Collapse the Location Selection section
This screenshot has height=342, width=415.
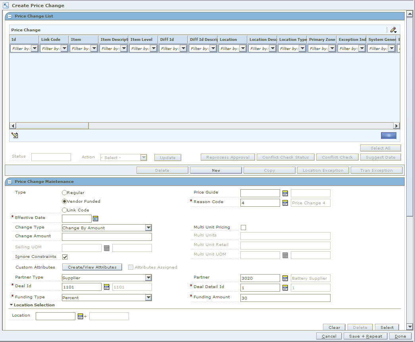click(12, 305)
